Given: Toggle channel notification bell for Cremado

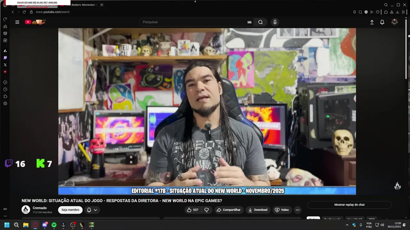Looking at the screenshot, I should (x=89, y=210).
